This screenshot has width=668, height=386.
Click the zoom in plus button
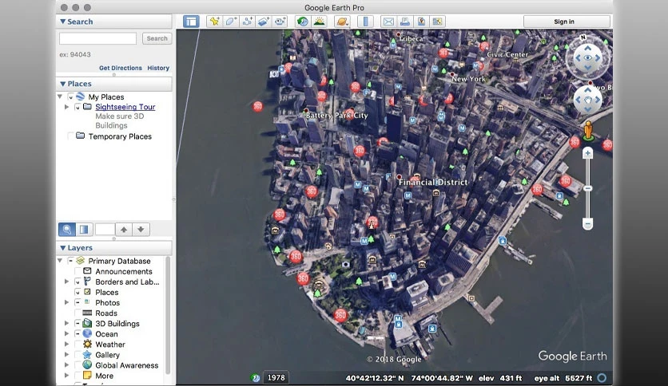point(588,153)
